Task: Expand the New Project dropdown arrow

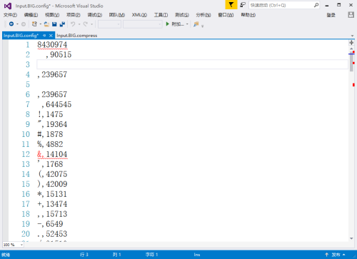Action: (41, 24)
